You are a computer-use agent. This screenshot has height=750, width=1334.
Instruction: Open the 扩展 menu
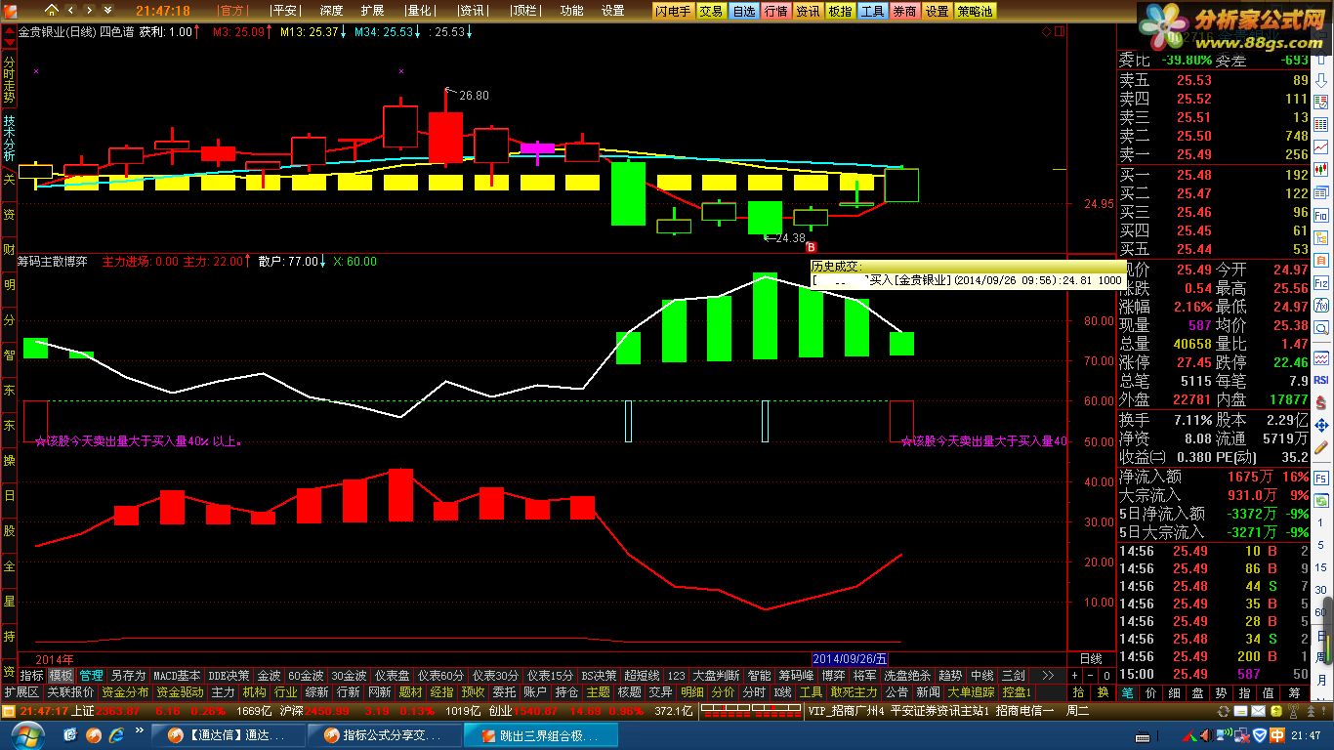372,11
